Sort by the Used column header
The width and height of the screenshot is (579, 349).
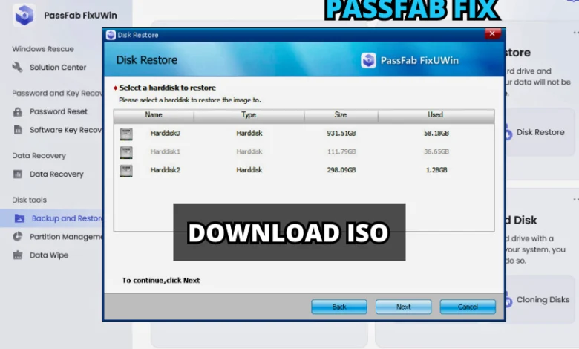tap(436, 115)
